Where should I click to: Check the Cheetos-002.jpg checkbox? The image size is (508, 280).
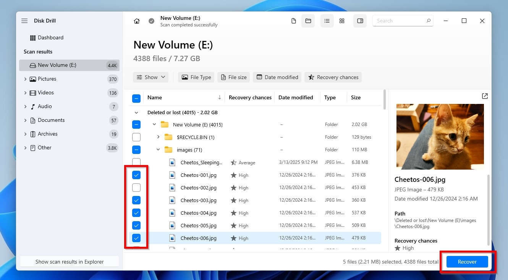point(136,188)
